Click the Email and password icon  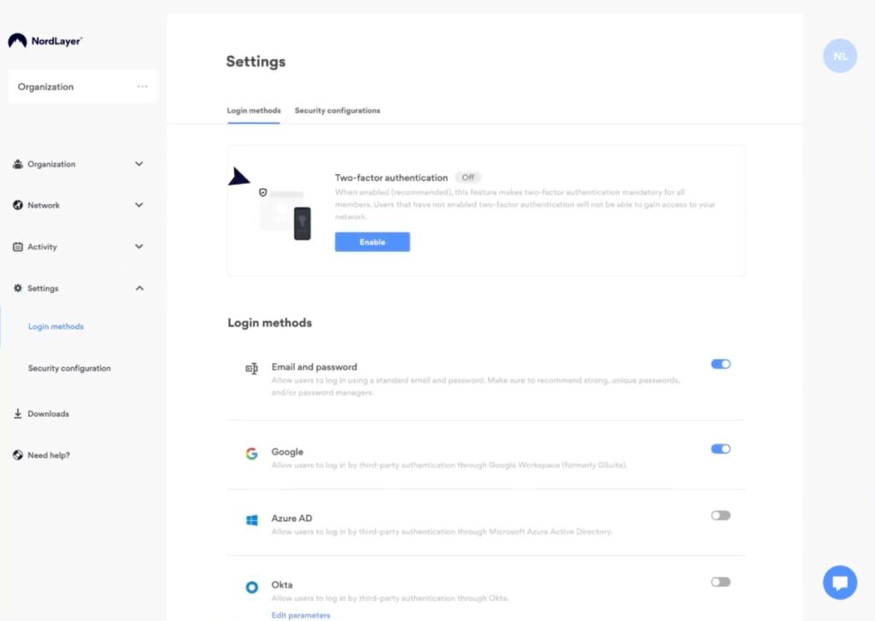click(x=252, y=368)
